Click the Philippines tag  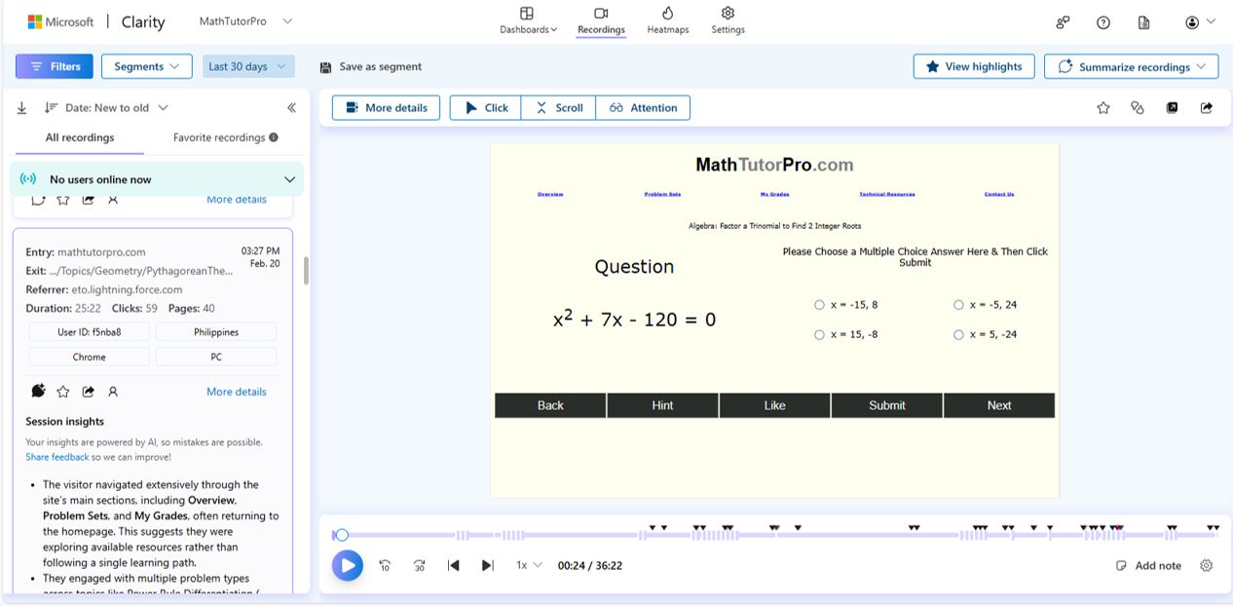click(x=216, y=332)
